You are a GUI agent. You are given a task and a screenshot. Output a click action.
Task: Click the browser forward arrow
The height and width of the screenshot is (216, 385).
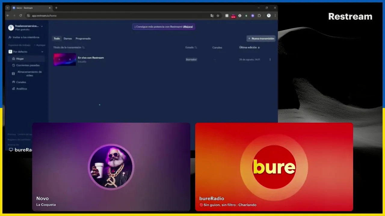click(14, 16)
